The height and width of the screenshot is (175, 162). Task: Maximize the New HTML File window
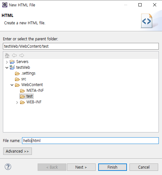[x=140, y=5]
